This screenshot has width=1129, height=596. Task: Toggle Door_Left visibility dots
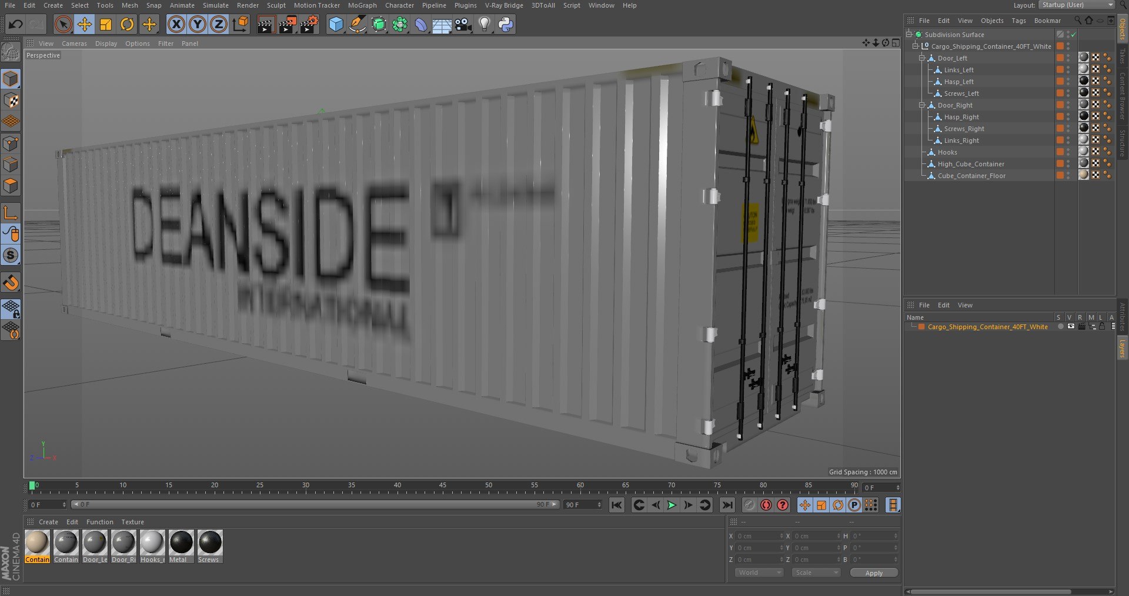pos(1068,58)
